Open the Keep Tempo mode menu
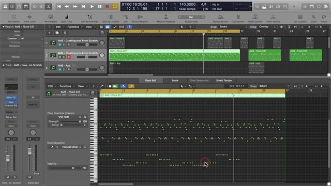This screenshot has width=331, height=186. [x=187, y=9]
